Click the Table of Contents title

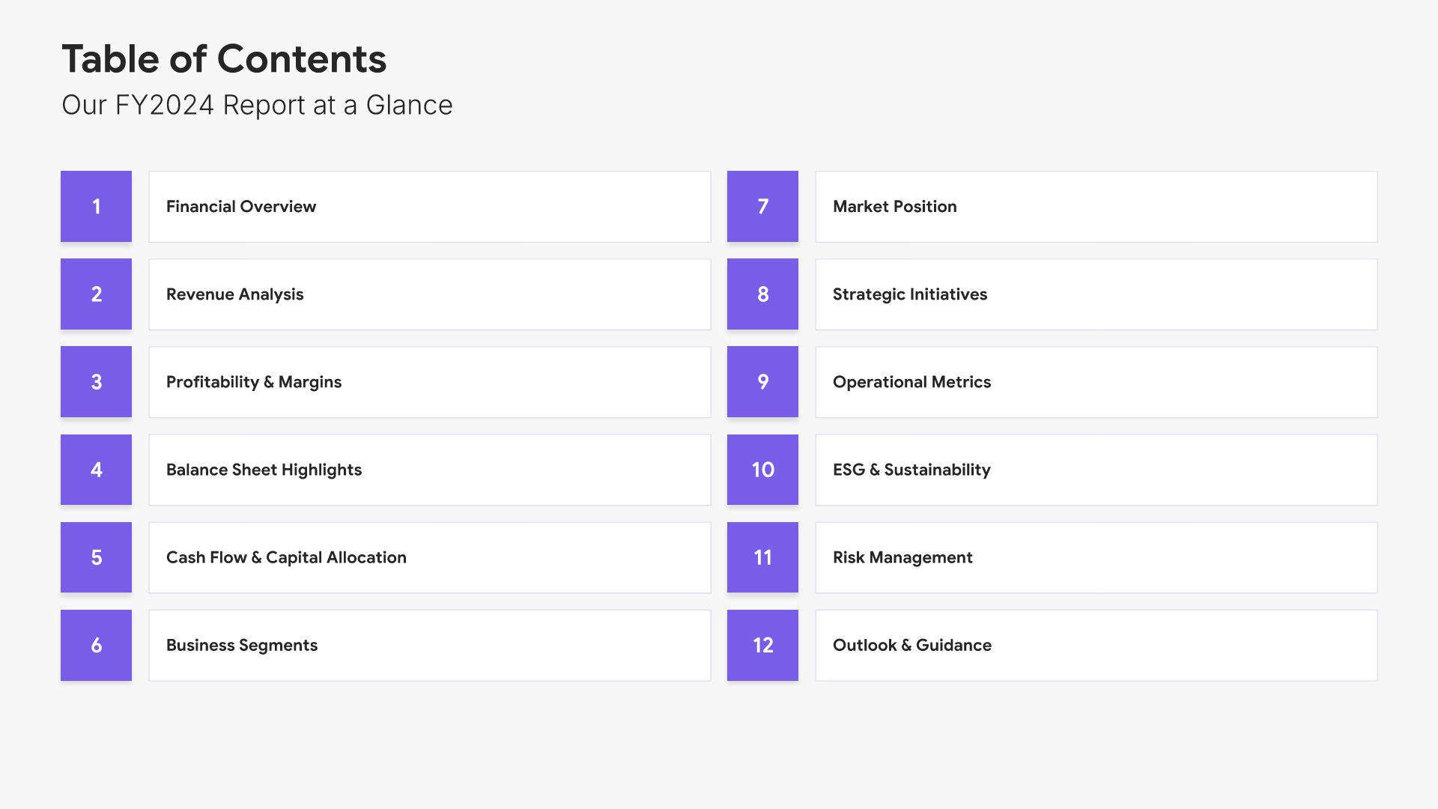click(224, 59)
